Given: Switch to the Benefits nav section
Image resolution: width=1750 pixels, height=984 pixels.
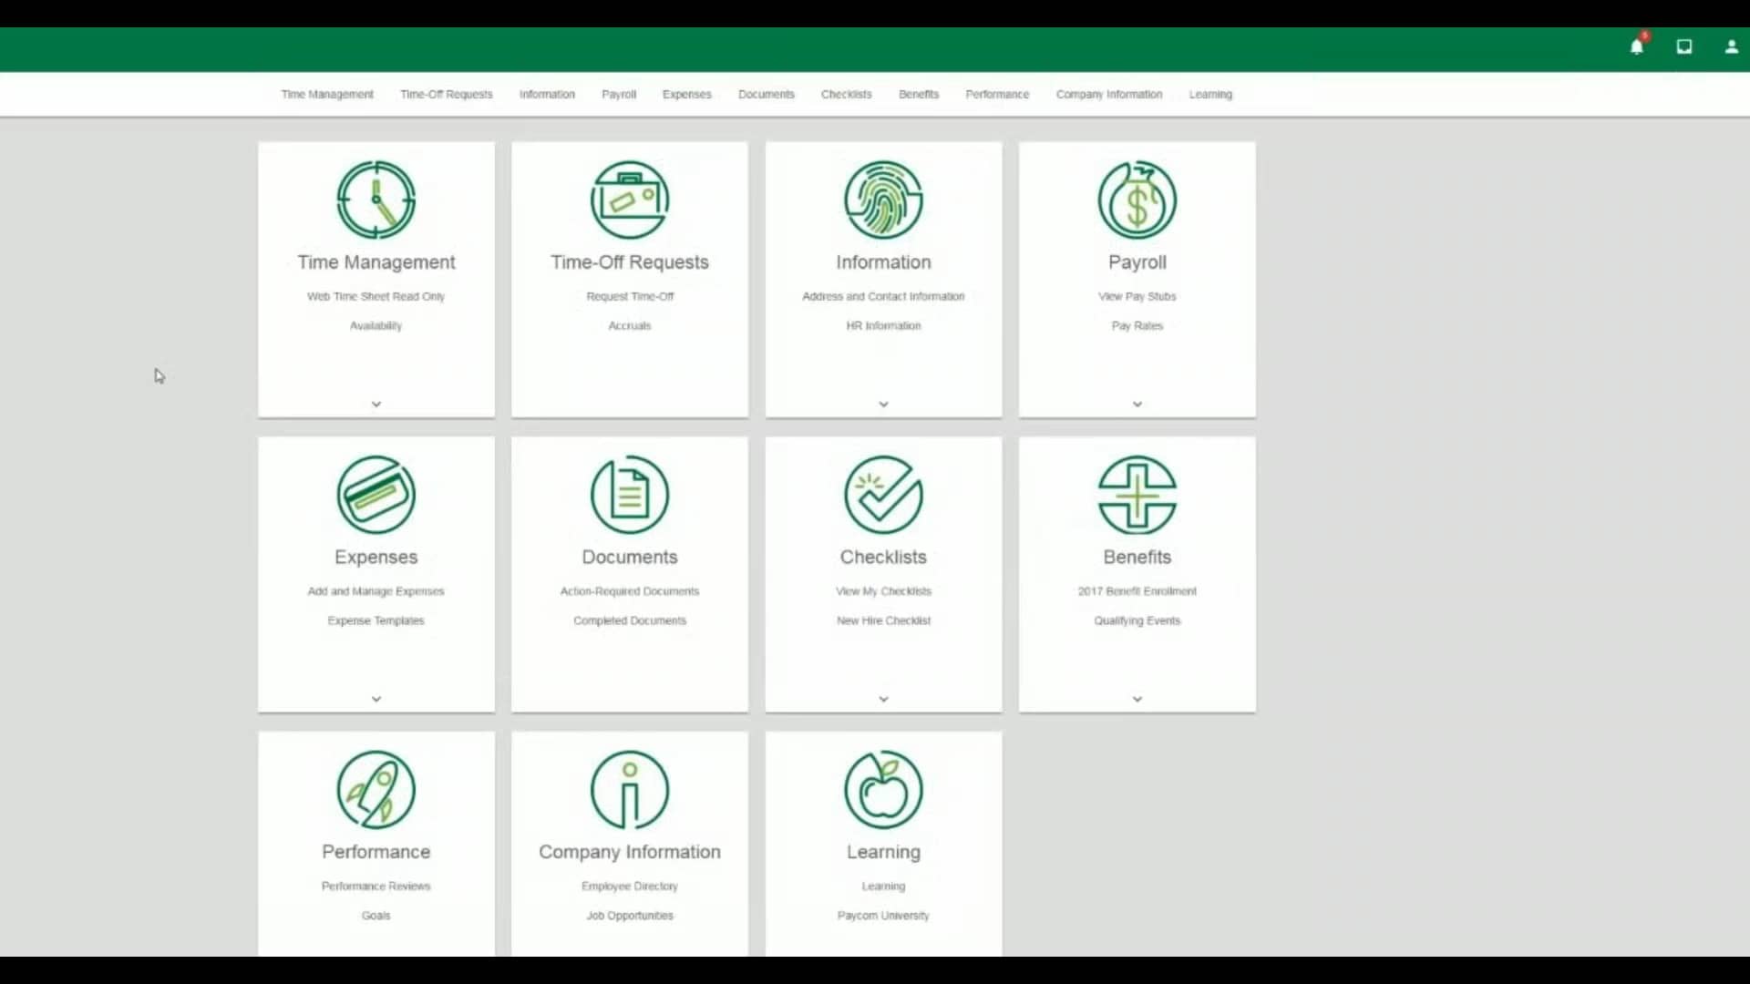Looking at the screenshot, I should tap(918, 94).
